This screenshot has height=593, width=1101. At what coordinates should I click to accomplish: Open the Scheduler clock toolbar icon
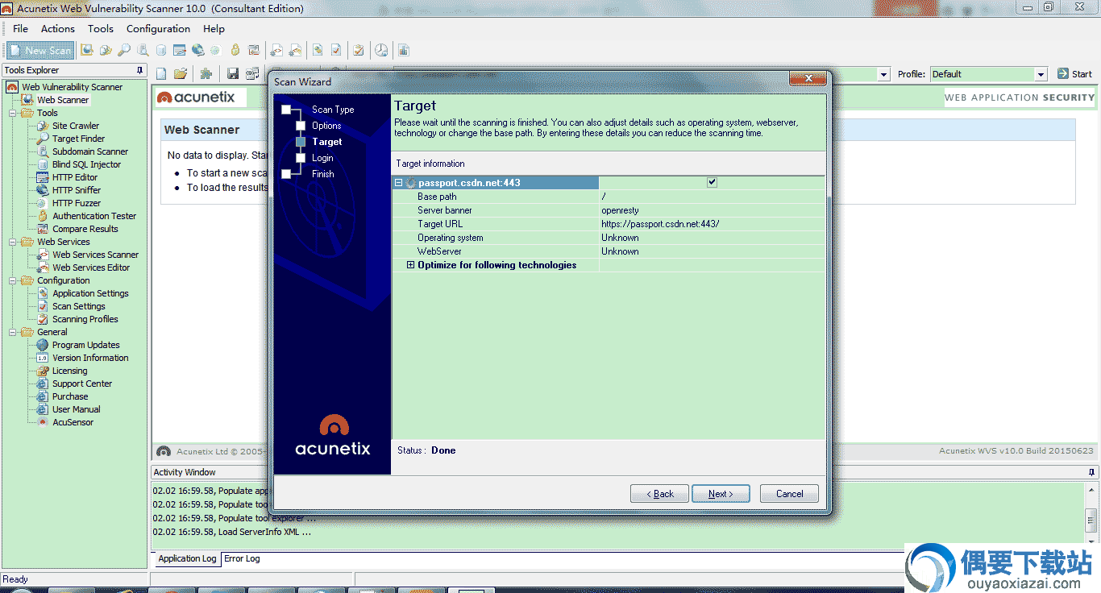(x=381, y=50)
